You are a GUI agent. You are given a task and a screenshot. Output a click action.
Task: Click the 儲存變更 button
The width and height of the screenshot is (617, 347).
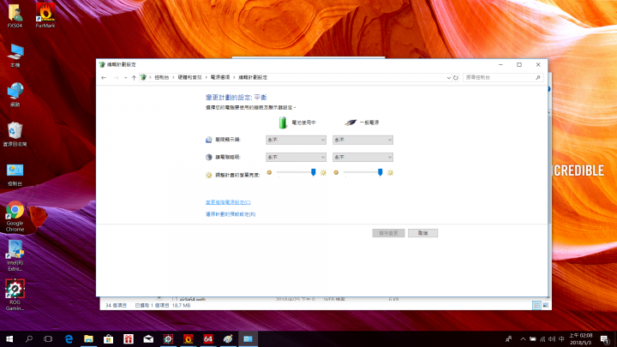pos(388,233)
